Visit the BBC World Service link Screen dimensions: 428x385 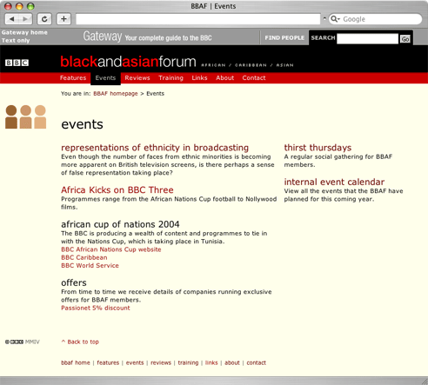(90, 266)
